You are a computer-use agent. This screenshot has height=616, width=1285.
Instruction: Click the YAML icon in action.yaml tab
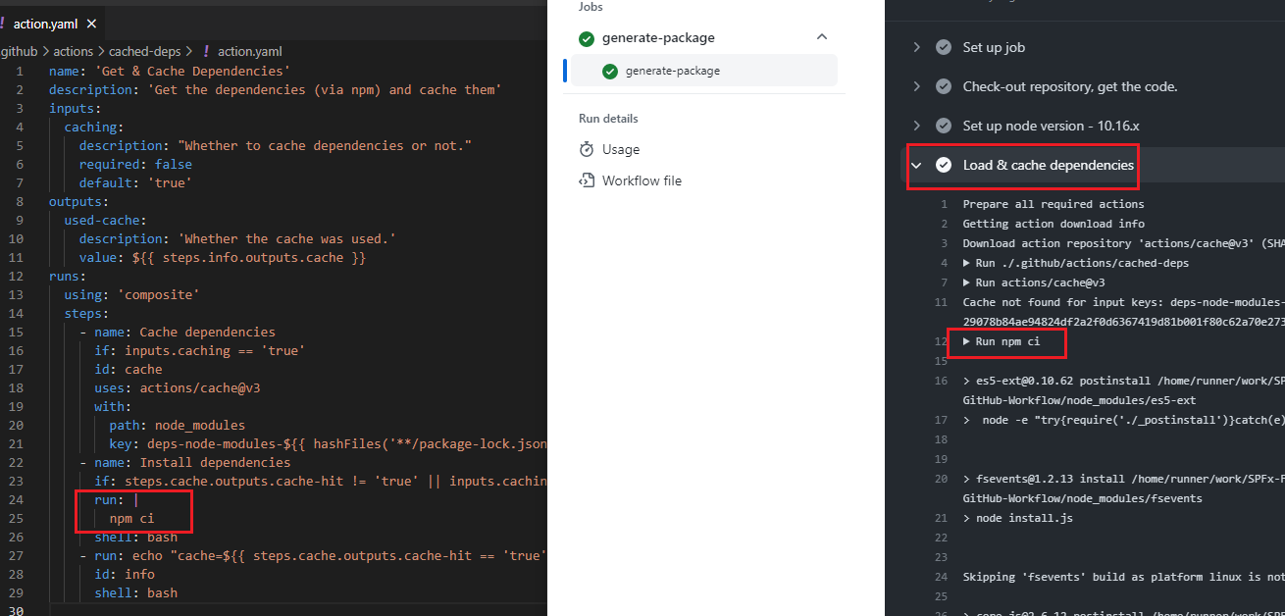point(4,24)
